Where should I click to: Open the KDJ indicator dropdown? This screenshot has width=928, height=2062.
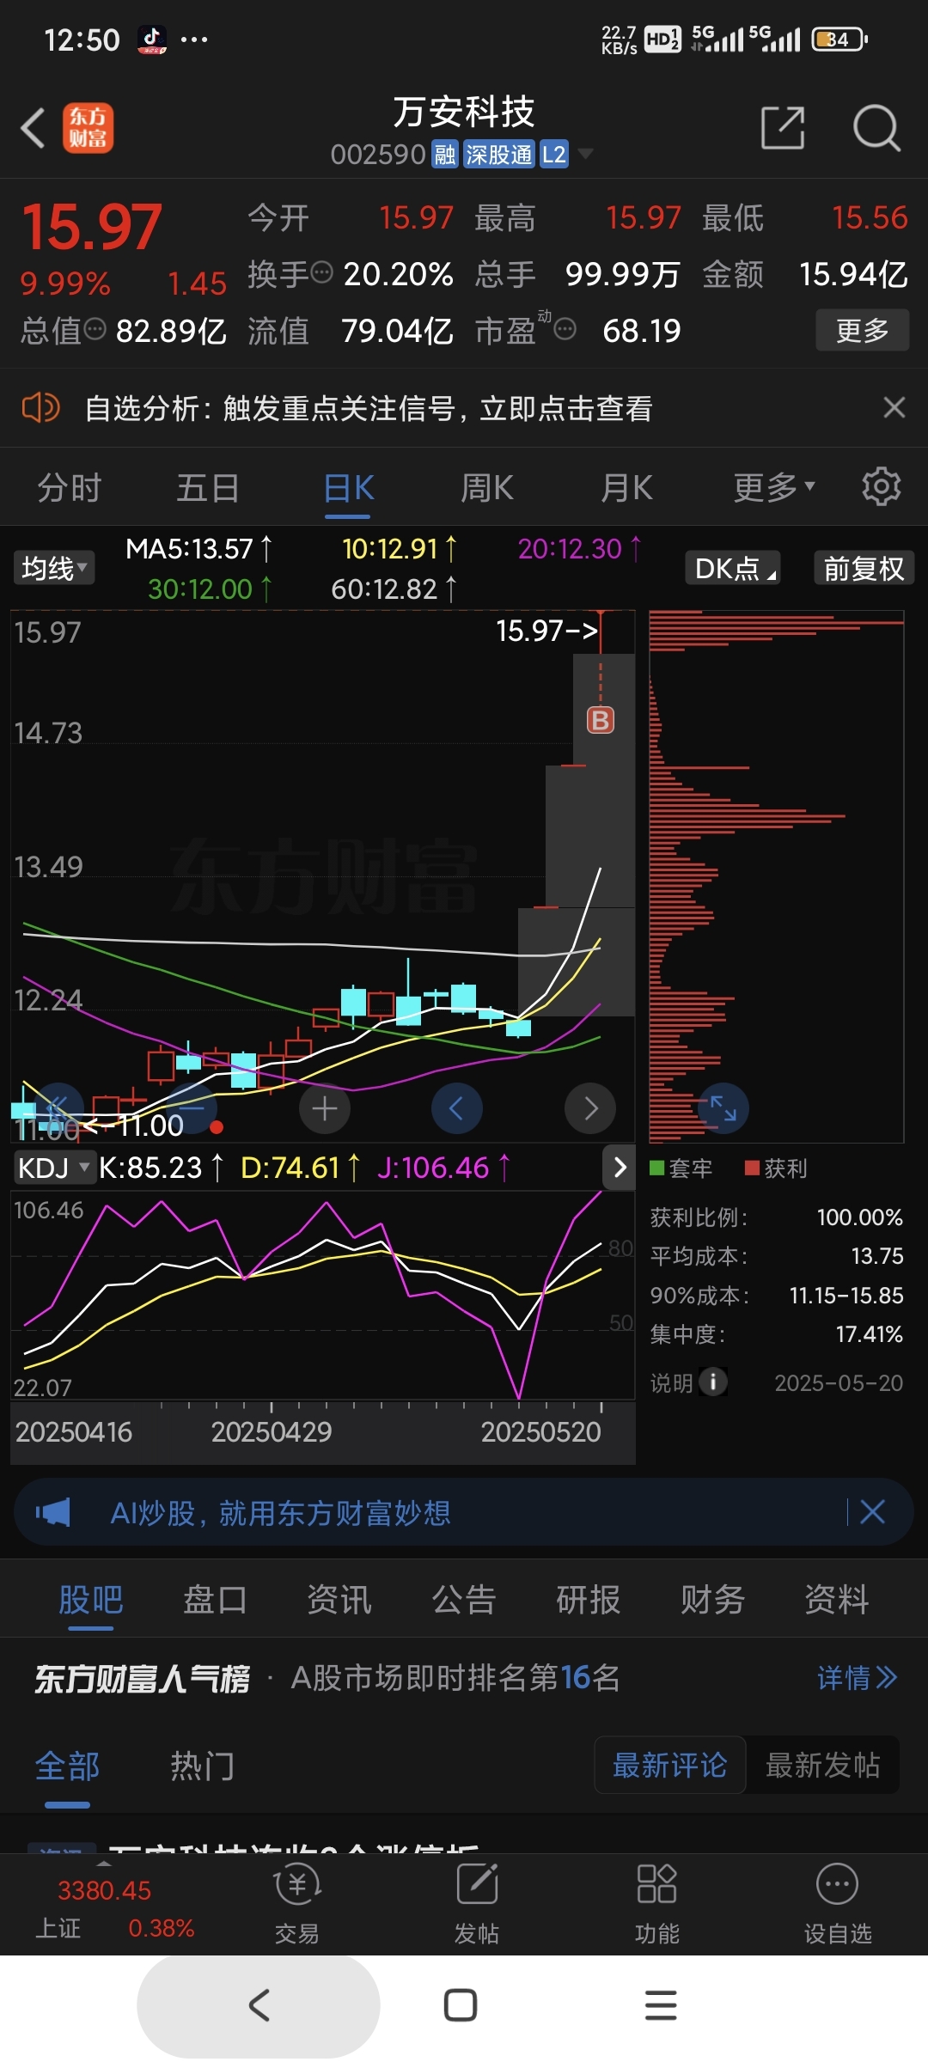coord(53,1168)
